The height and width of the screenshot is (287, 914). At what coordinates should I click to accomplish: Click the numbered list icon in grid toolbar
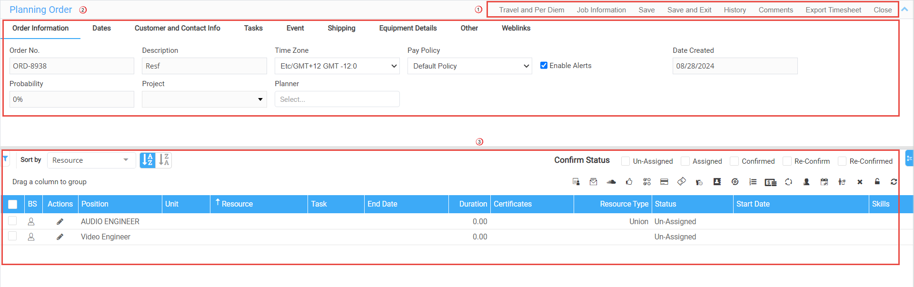point(753,182)
